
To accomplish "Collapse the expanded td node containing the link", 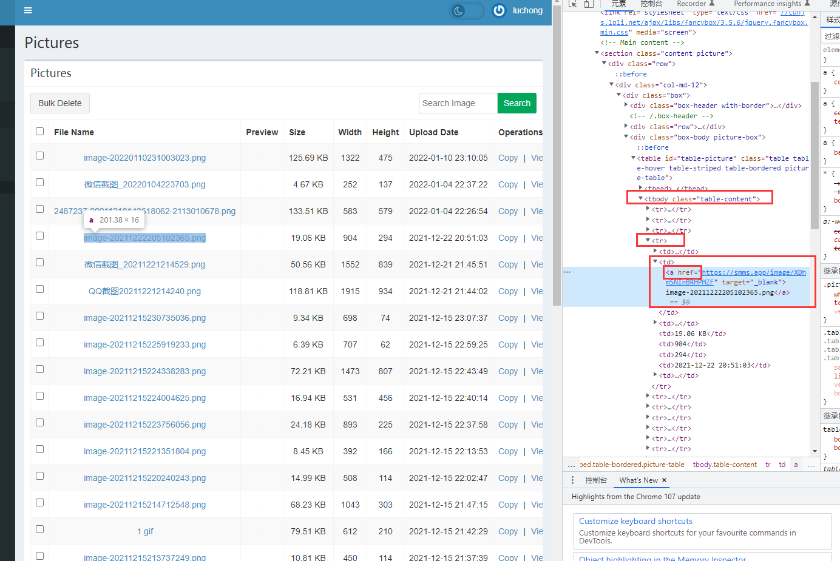I will [655, 262].
